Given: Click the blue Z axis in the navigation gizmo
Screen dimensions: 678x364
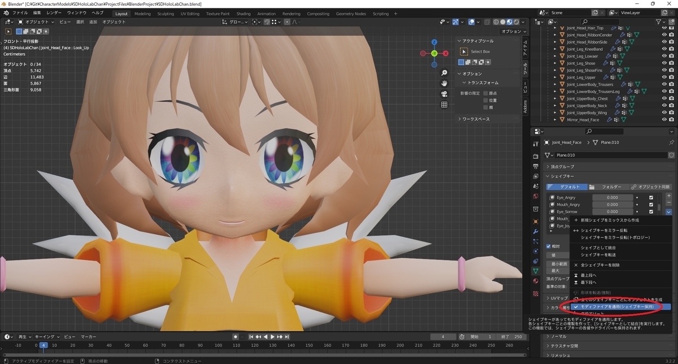Looking at the screenshot, I should tap(434, 42).
